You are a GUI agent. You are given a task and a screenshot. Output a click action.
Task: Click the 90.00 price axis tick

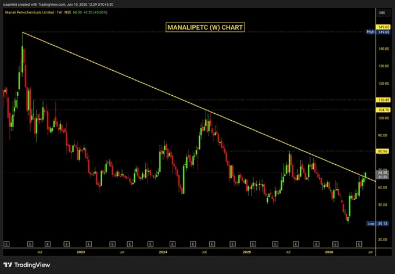[x=383, y=135]
